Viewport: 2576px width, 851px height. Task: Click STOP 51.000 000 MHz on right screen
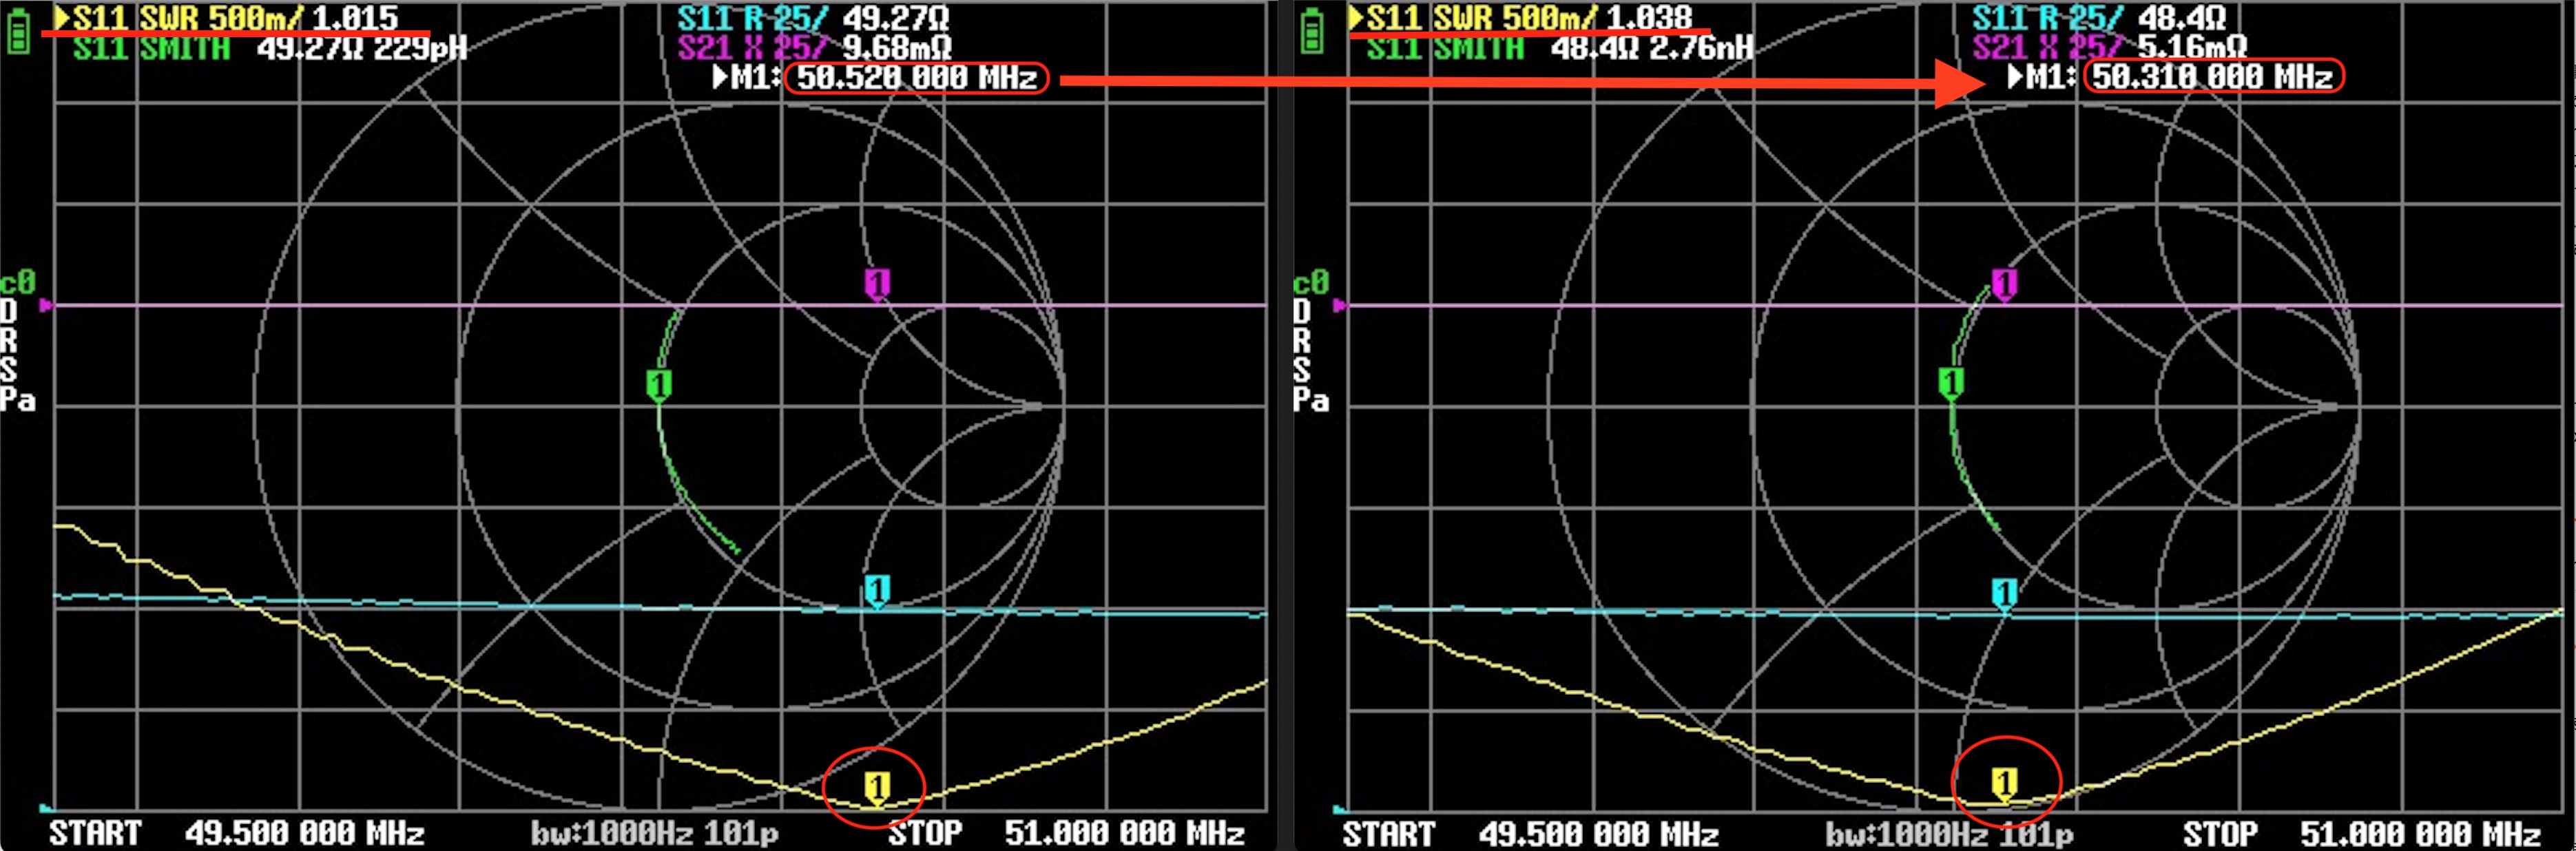(2362, 833)
